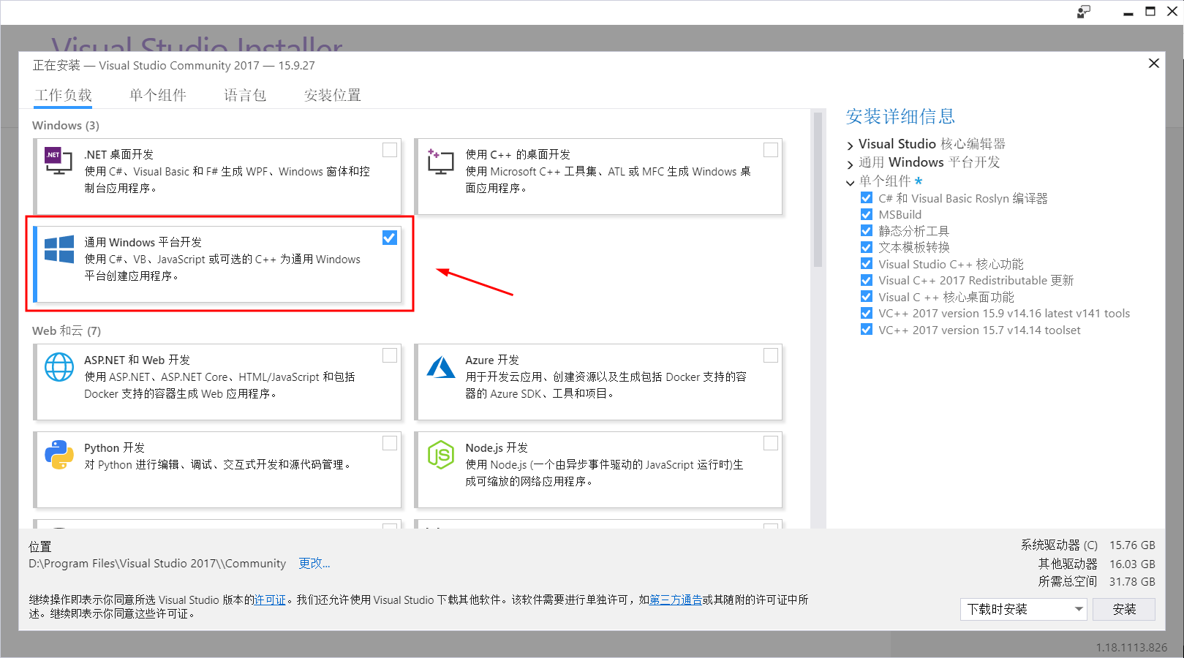Image resolution: width=1184 pixels, height=658 pixels.
Task: Click the 所需总空间 31.78 GB value
Action: pyautogui.click(x=1132, y=581)
